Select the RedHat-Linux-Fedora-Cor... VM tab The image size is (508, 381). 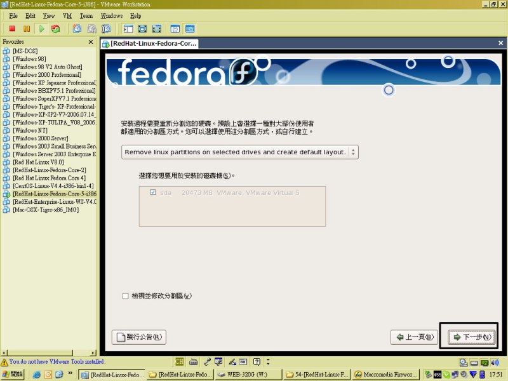[150, 43]
